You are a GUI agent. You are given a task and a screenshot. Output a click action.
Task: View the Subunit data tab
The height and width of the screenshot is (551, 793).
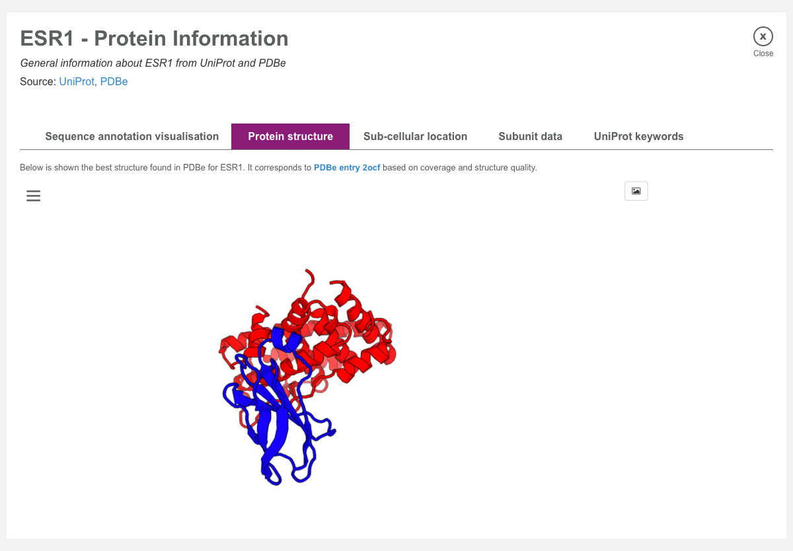click(x=530, y=136)
